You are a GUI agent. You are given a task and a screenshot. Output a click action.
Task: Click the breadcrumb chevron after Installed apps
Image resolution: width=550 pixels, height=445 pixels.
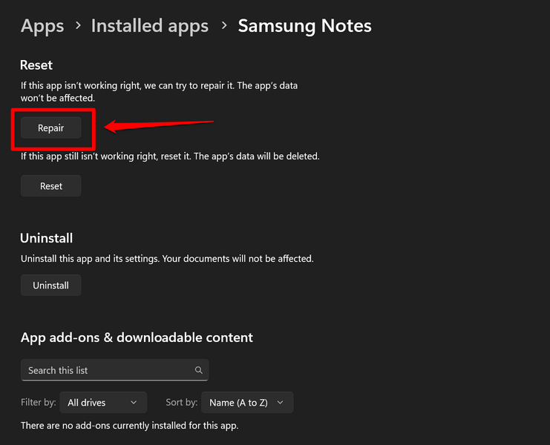(x=223, y=27)
